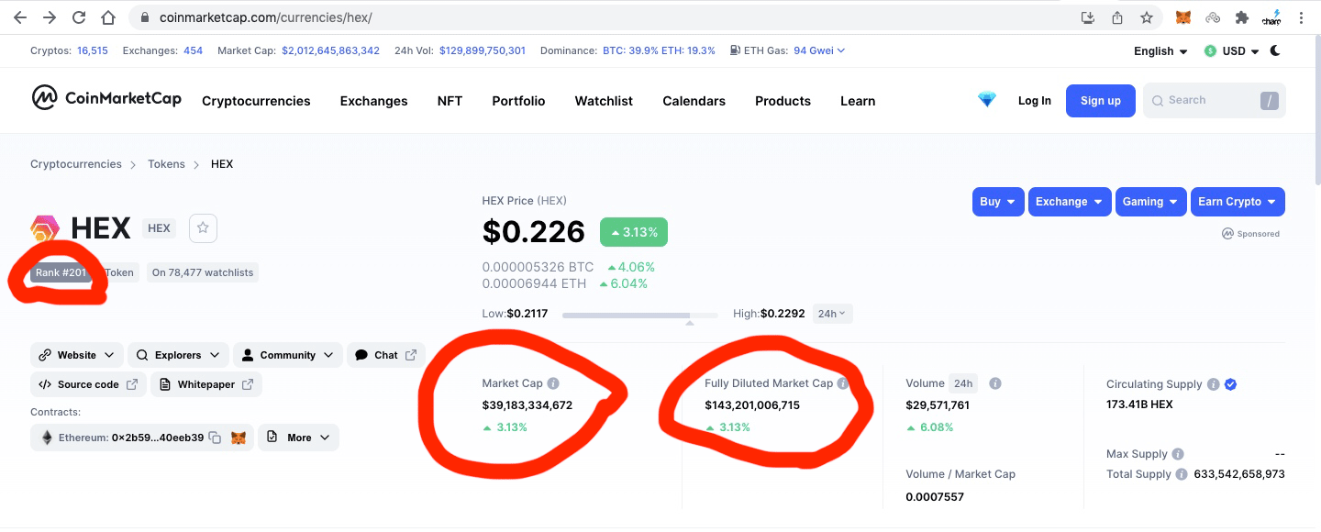Image resolution: width=1321 pixels, height=532 pixels.
Task: Click the browser back arrow
Action: pyautogui.click(x=19, y=17)
